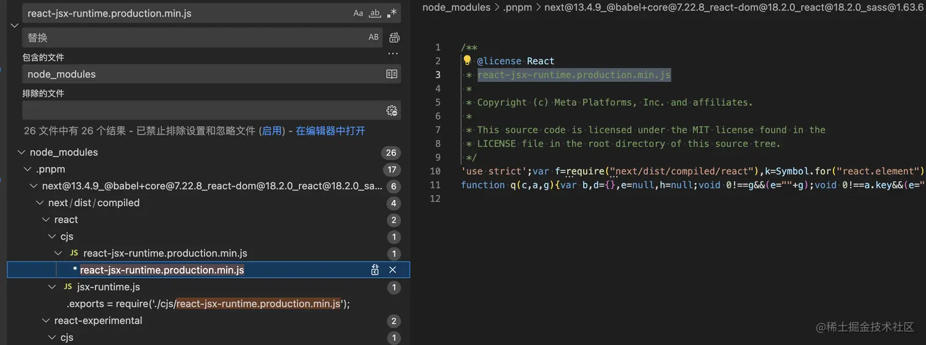This screenshot has height=345, width=926.
Task: Dismiss the selected search match
Action: [x=393, y=270]
